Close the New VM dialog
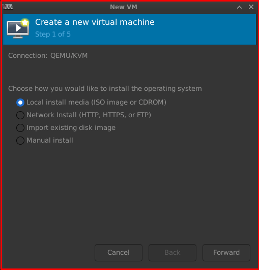259x270 pixels. click(x=251, y=7)
